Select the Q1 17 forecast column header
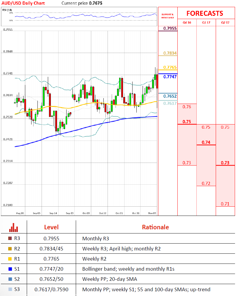This screenshot has height=296, width=238. 206,22
